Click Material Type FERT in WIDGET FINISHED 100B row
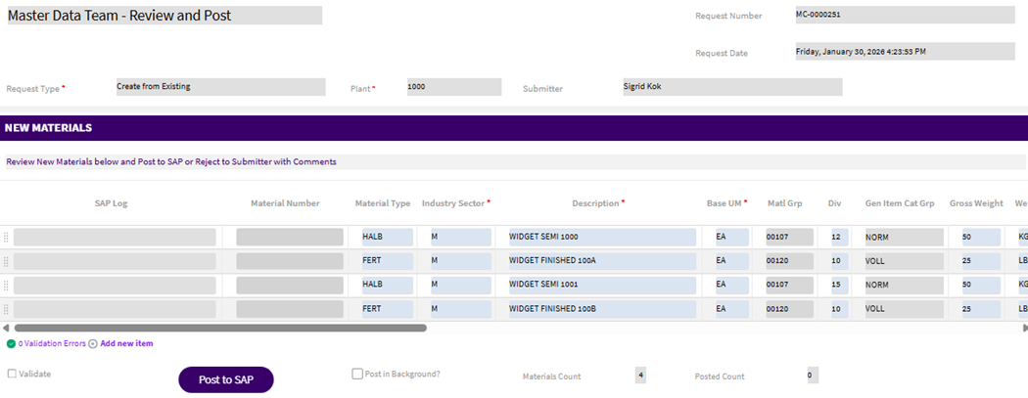Screen dimensions: 1028x398 388,309
